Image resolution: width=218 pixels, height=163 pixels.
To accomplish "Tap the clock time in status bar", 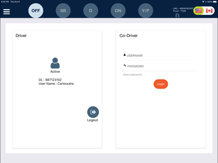I will click(5, 2).
